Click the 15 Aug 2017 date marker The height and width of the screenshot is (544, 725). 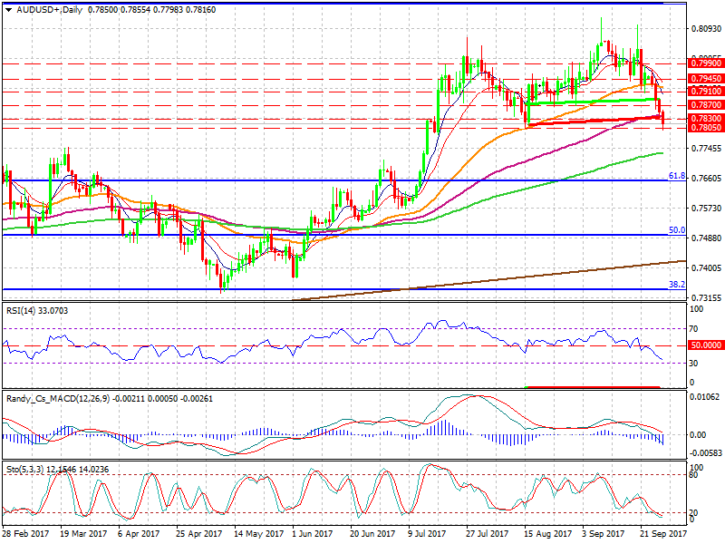[x=546, y=535]
